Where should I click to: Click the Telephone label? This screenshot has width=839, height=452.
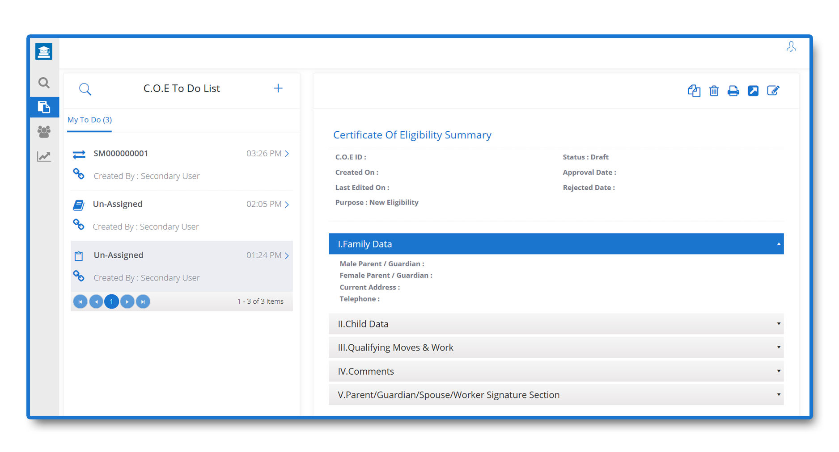click(x=360, y=299)
